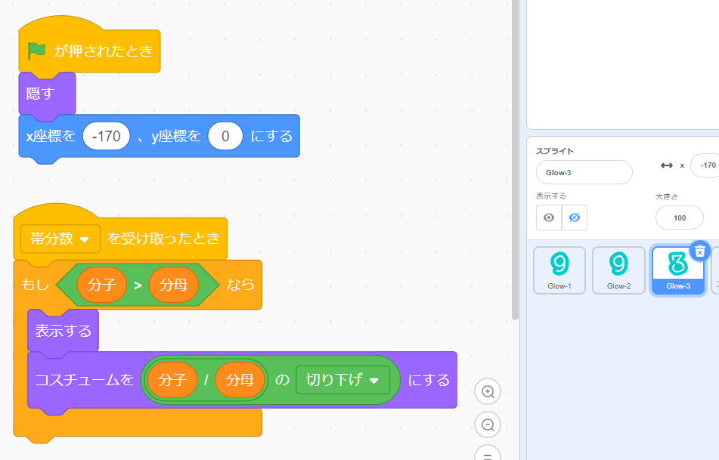Screen dimensions: 719x460
Task: Reset code zoom with the equals icon
Action: 488,455
